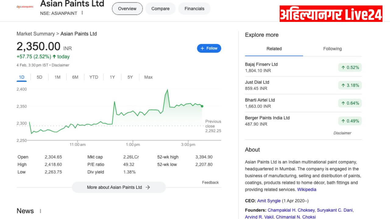Show the 1M chart range
The height and width of the screenshot is (219, 390).
(x=57, y=77)
